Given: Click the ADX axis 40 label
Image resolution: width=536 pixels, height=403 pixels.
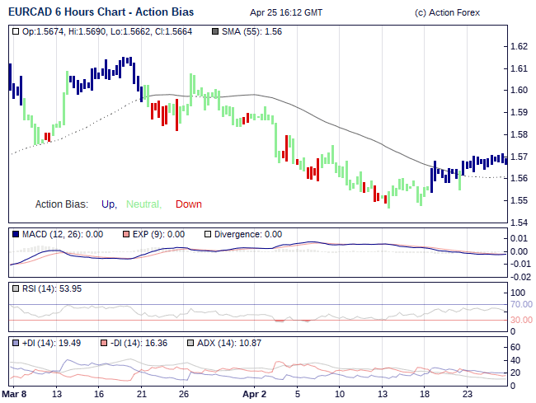Looking at the screenshot, I should coord(515,360).
